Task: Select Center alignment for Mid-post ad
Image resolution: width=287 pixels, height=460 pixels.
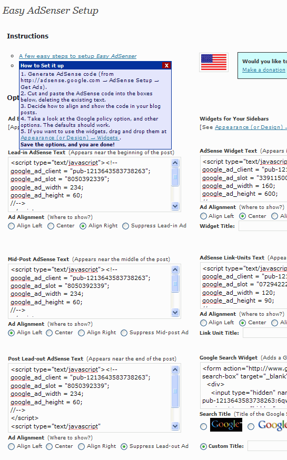Action: pos(50,333)
